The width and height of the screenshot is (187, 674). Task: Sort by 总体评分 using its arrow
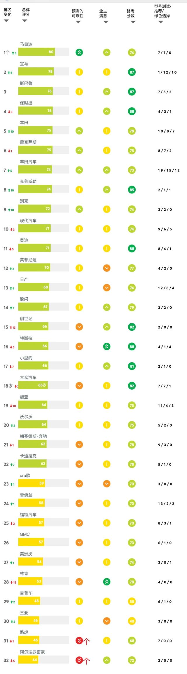pyautogui.click(x=25, y=21)
